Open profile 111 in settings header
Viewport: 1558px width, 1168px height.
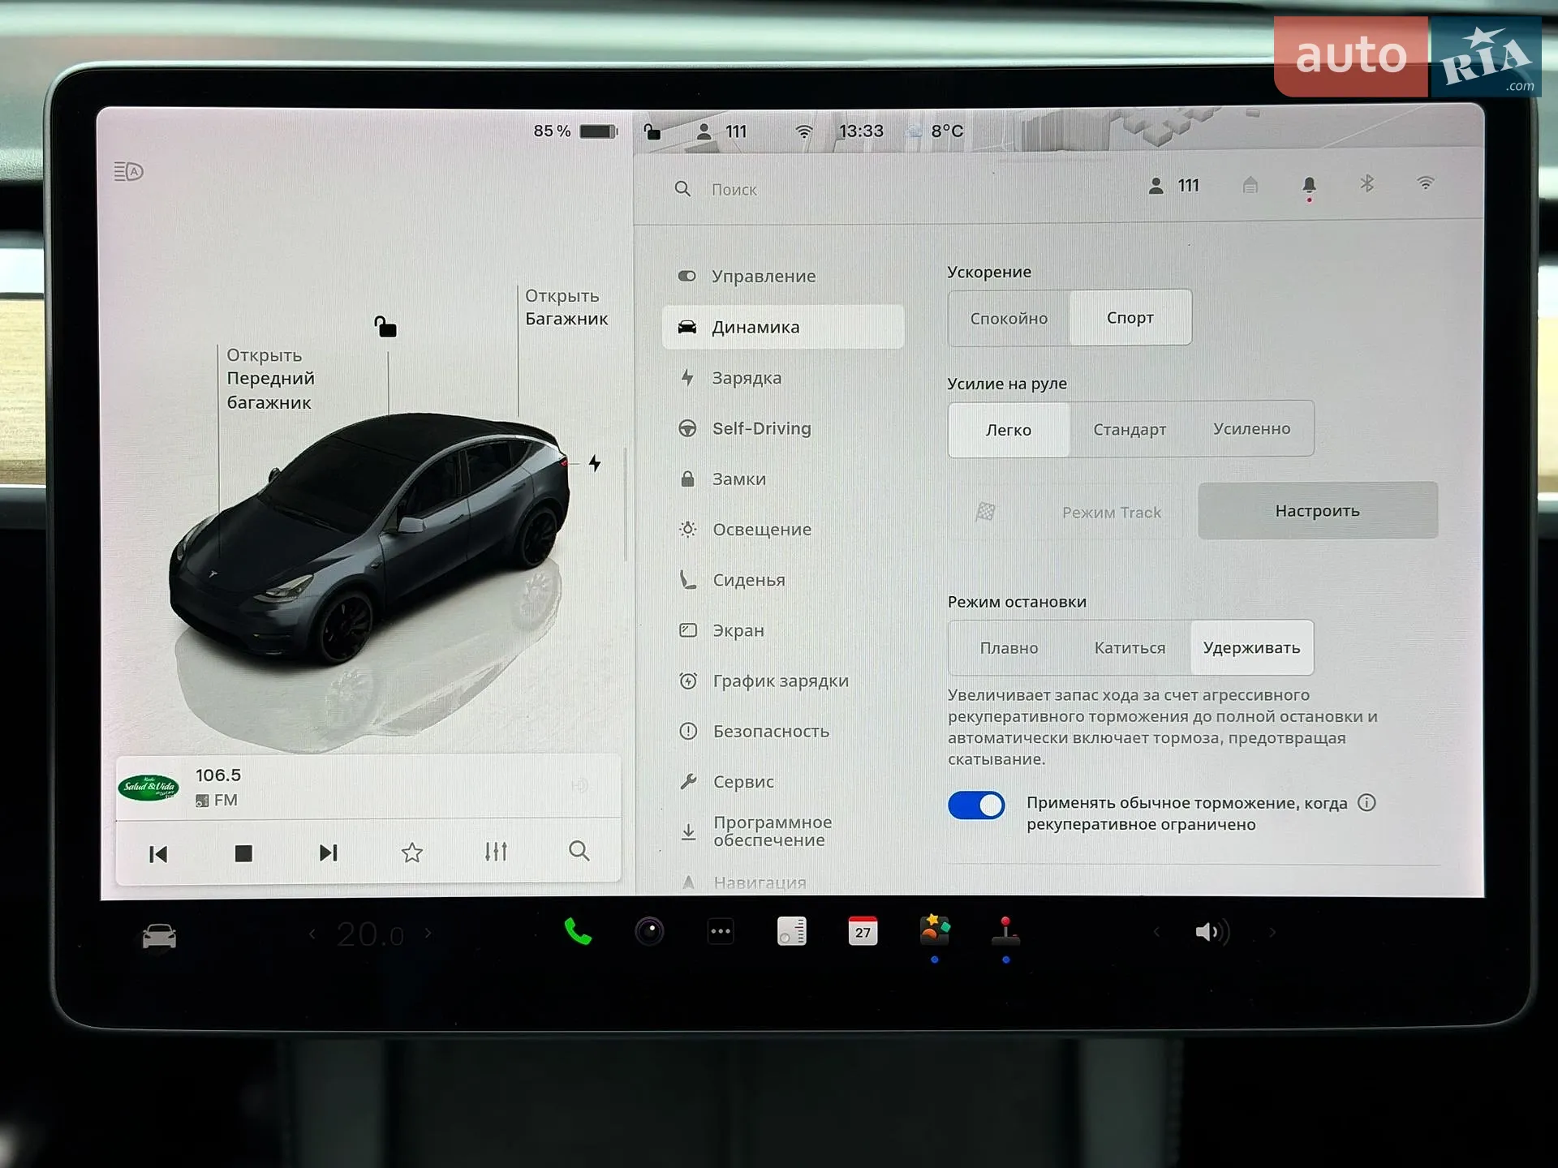[1173, 186]
